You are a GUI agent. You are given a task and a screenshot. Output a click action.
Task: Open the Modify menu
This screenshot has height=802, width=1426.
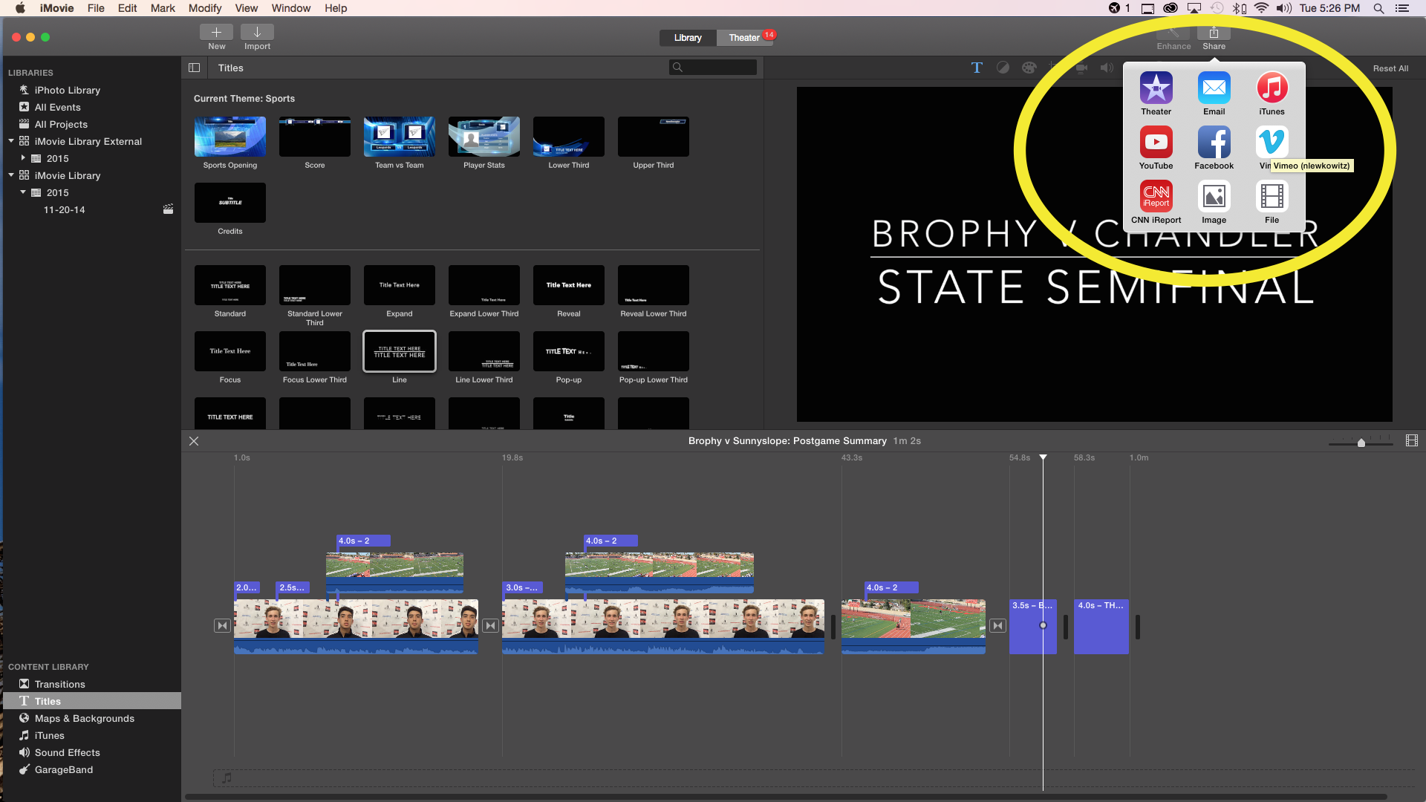click(x=205, y=8)
